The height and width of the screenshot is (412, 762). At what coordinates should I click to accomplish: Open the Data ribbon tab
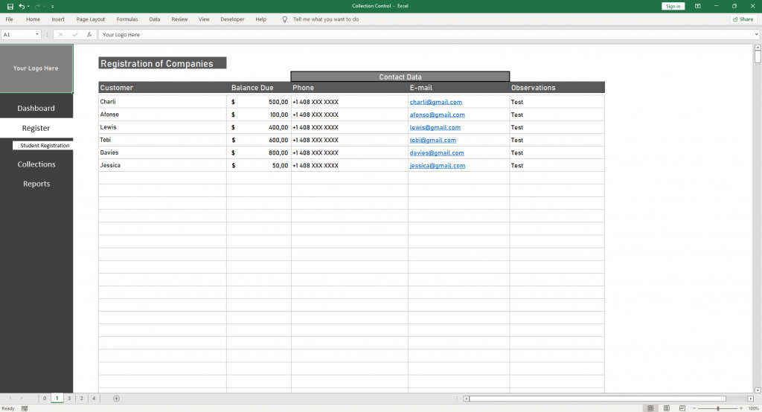pyautogui.click(x=155, y=19)
